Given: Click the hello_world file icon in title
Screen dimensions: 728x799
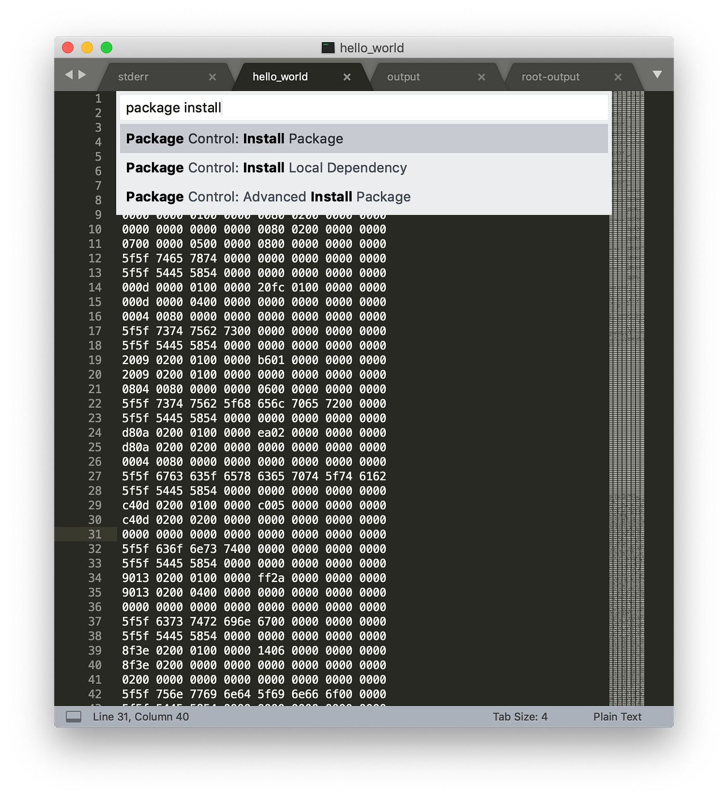Looking at the screenshot, I should point(328,48).
